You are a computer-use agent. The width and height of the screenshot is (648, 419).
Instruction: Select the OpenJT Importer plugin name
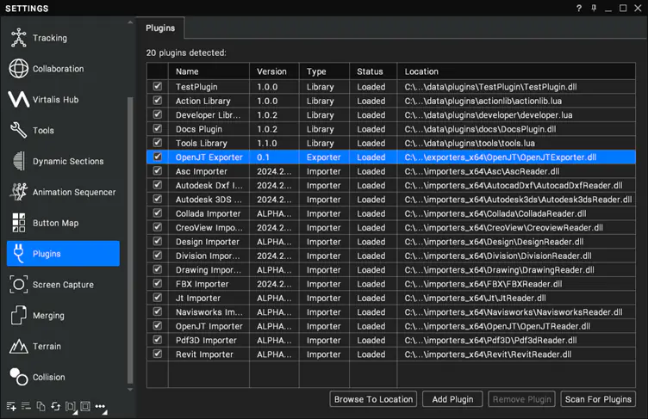pos(209,326)
